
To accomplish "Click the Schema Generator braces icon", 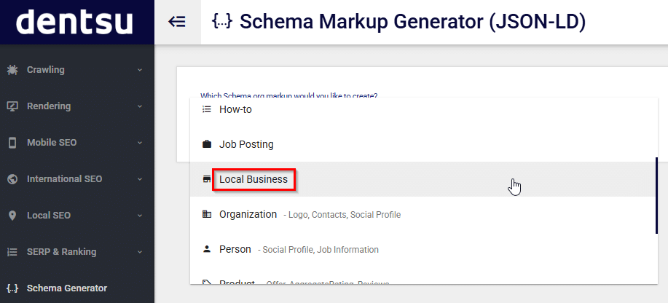I will [x=13, y=288].
